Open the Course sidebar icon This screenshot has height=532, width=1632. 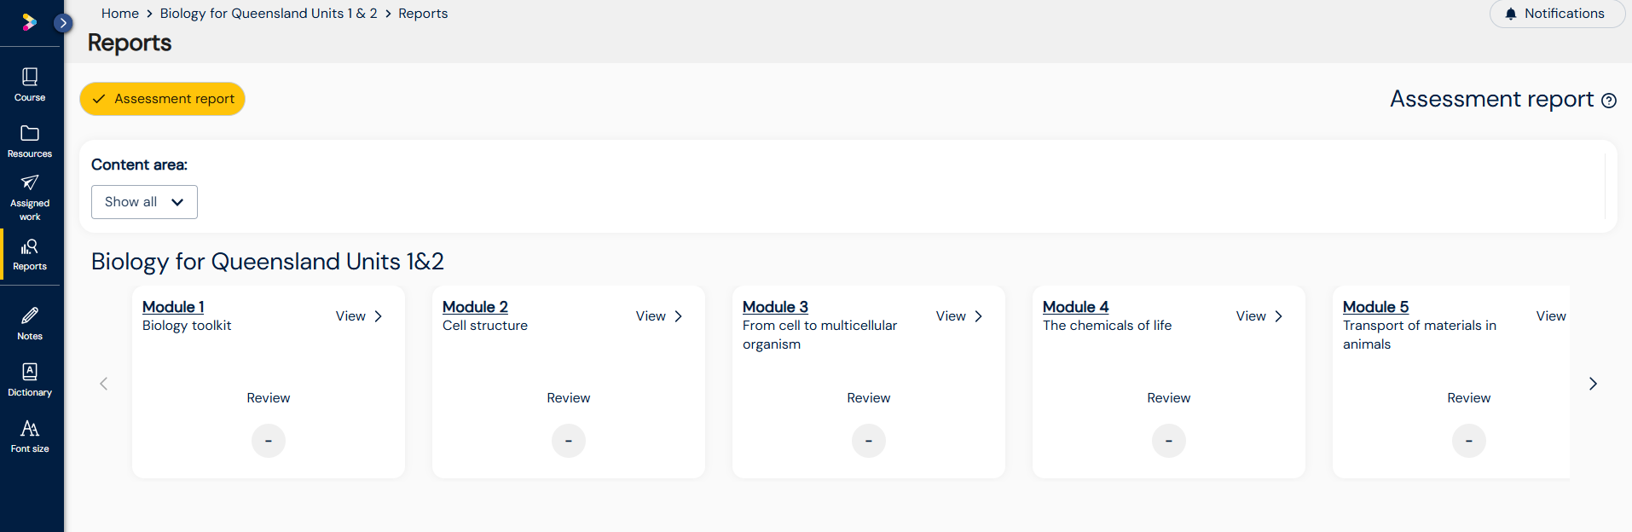pos(30,84)
